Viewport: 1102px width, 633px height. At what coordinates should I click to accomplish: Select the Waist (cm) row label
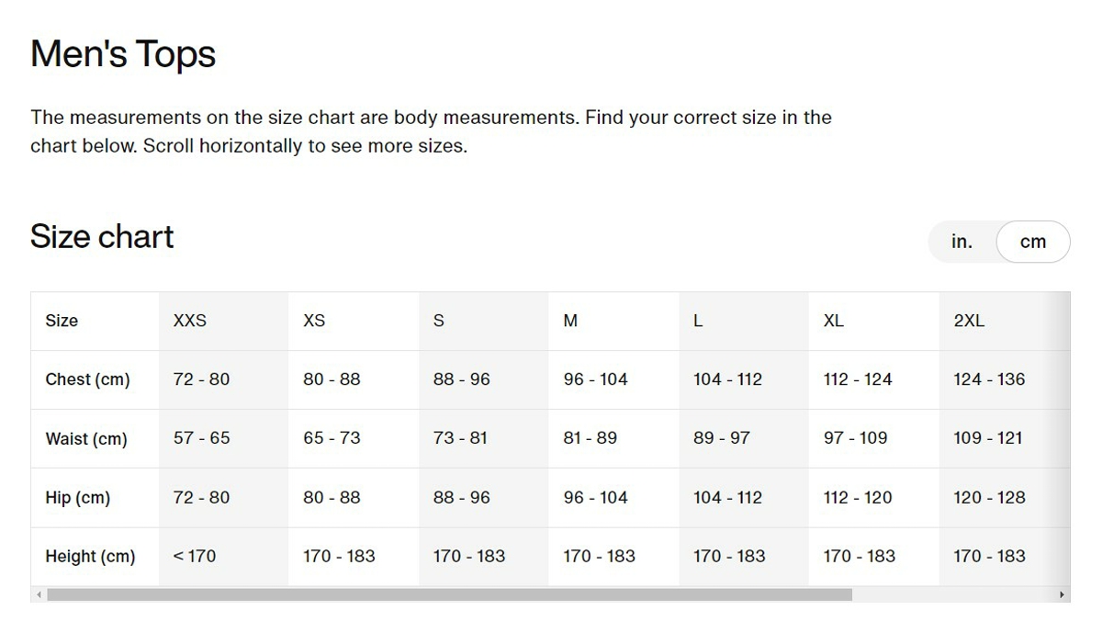pyautogui.click(x=86, y=438)
